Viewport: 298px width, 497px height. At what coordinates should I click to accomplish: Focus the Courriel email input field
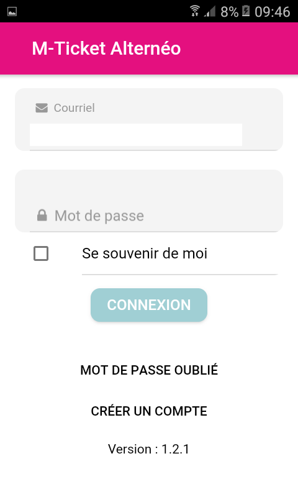[x=136, y=135]
